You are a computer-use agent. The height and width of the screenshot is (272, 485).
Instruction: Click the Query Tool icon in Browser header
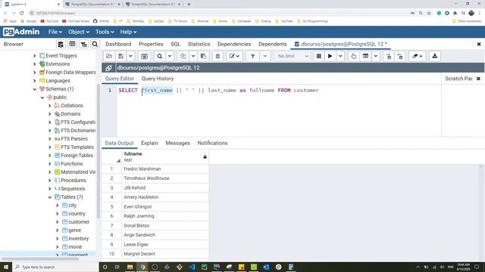click(x=61, y=44)
